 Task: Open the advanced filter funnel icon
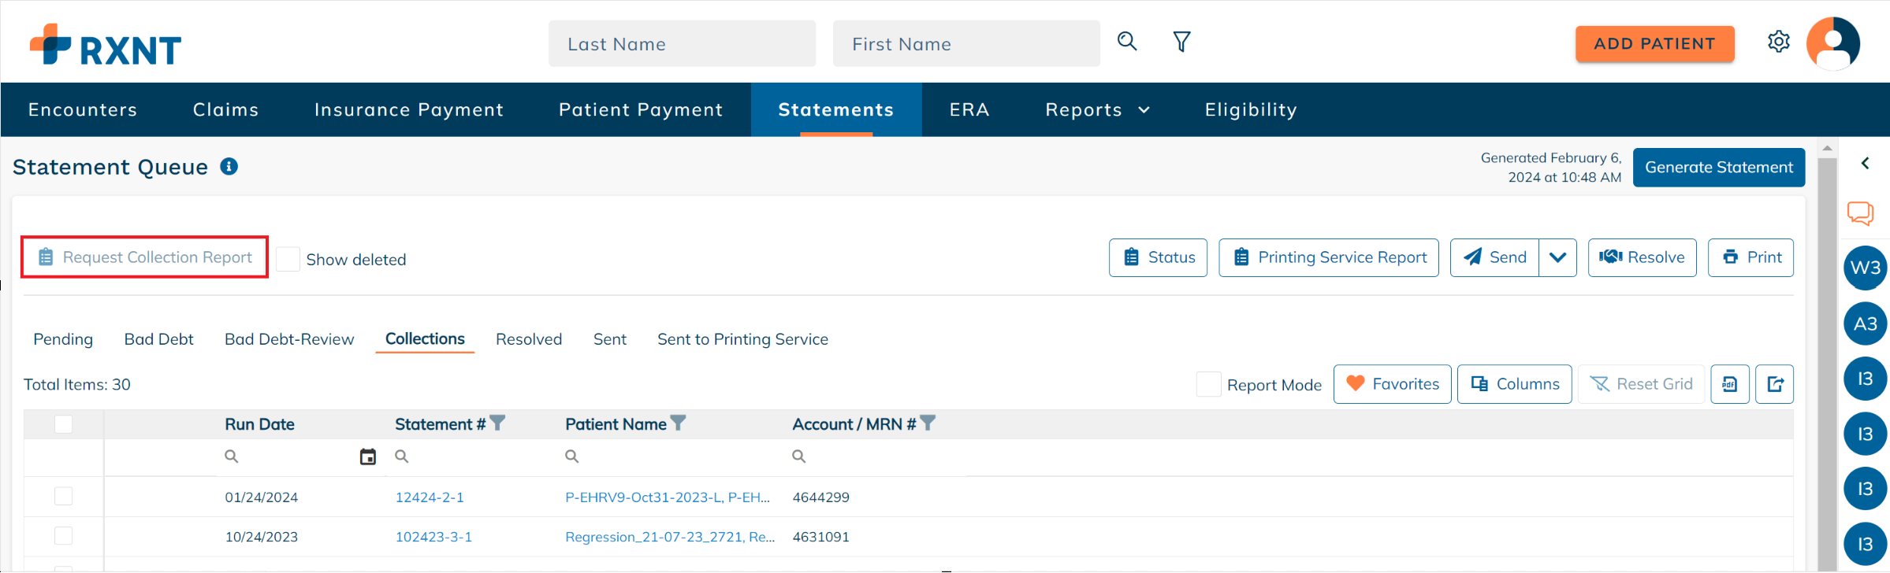[1181, 42]
